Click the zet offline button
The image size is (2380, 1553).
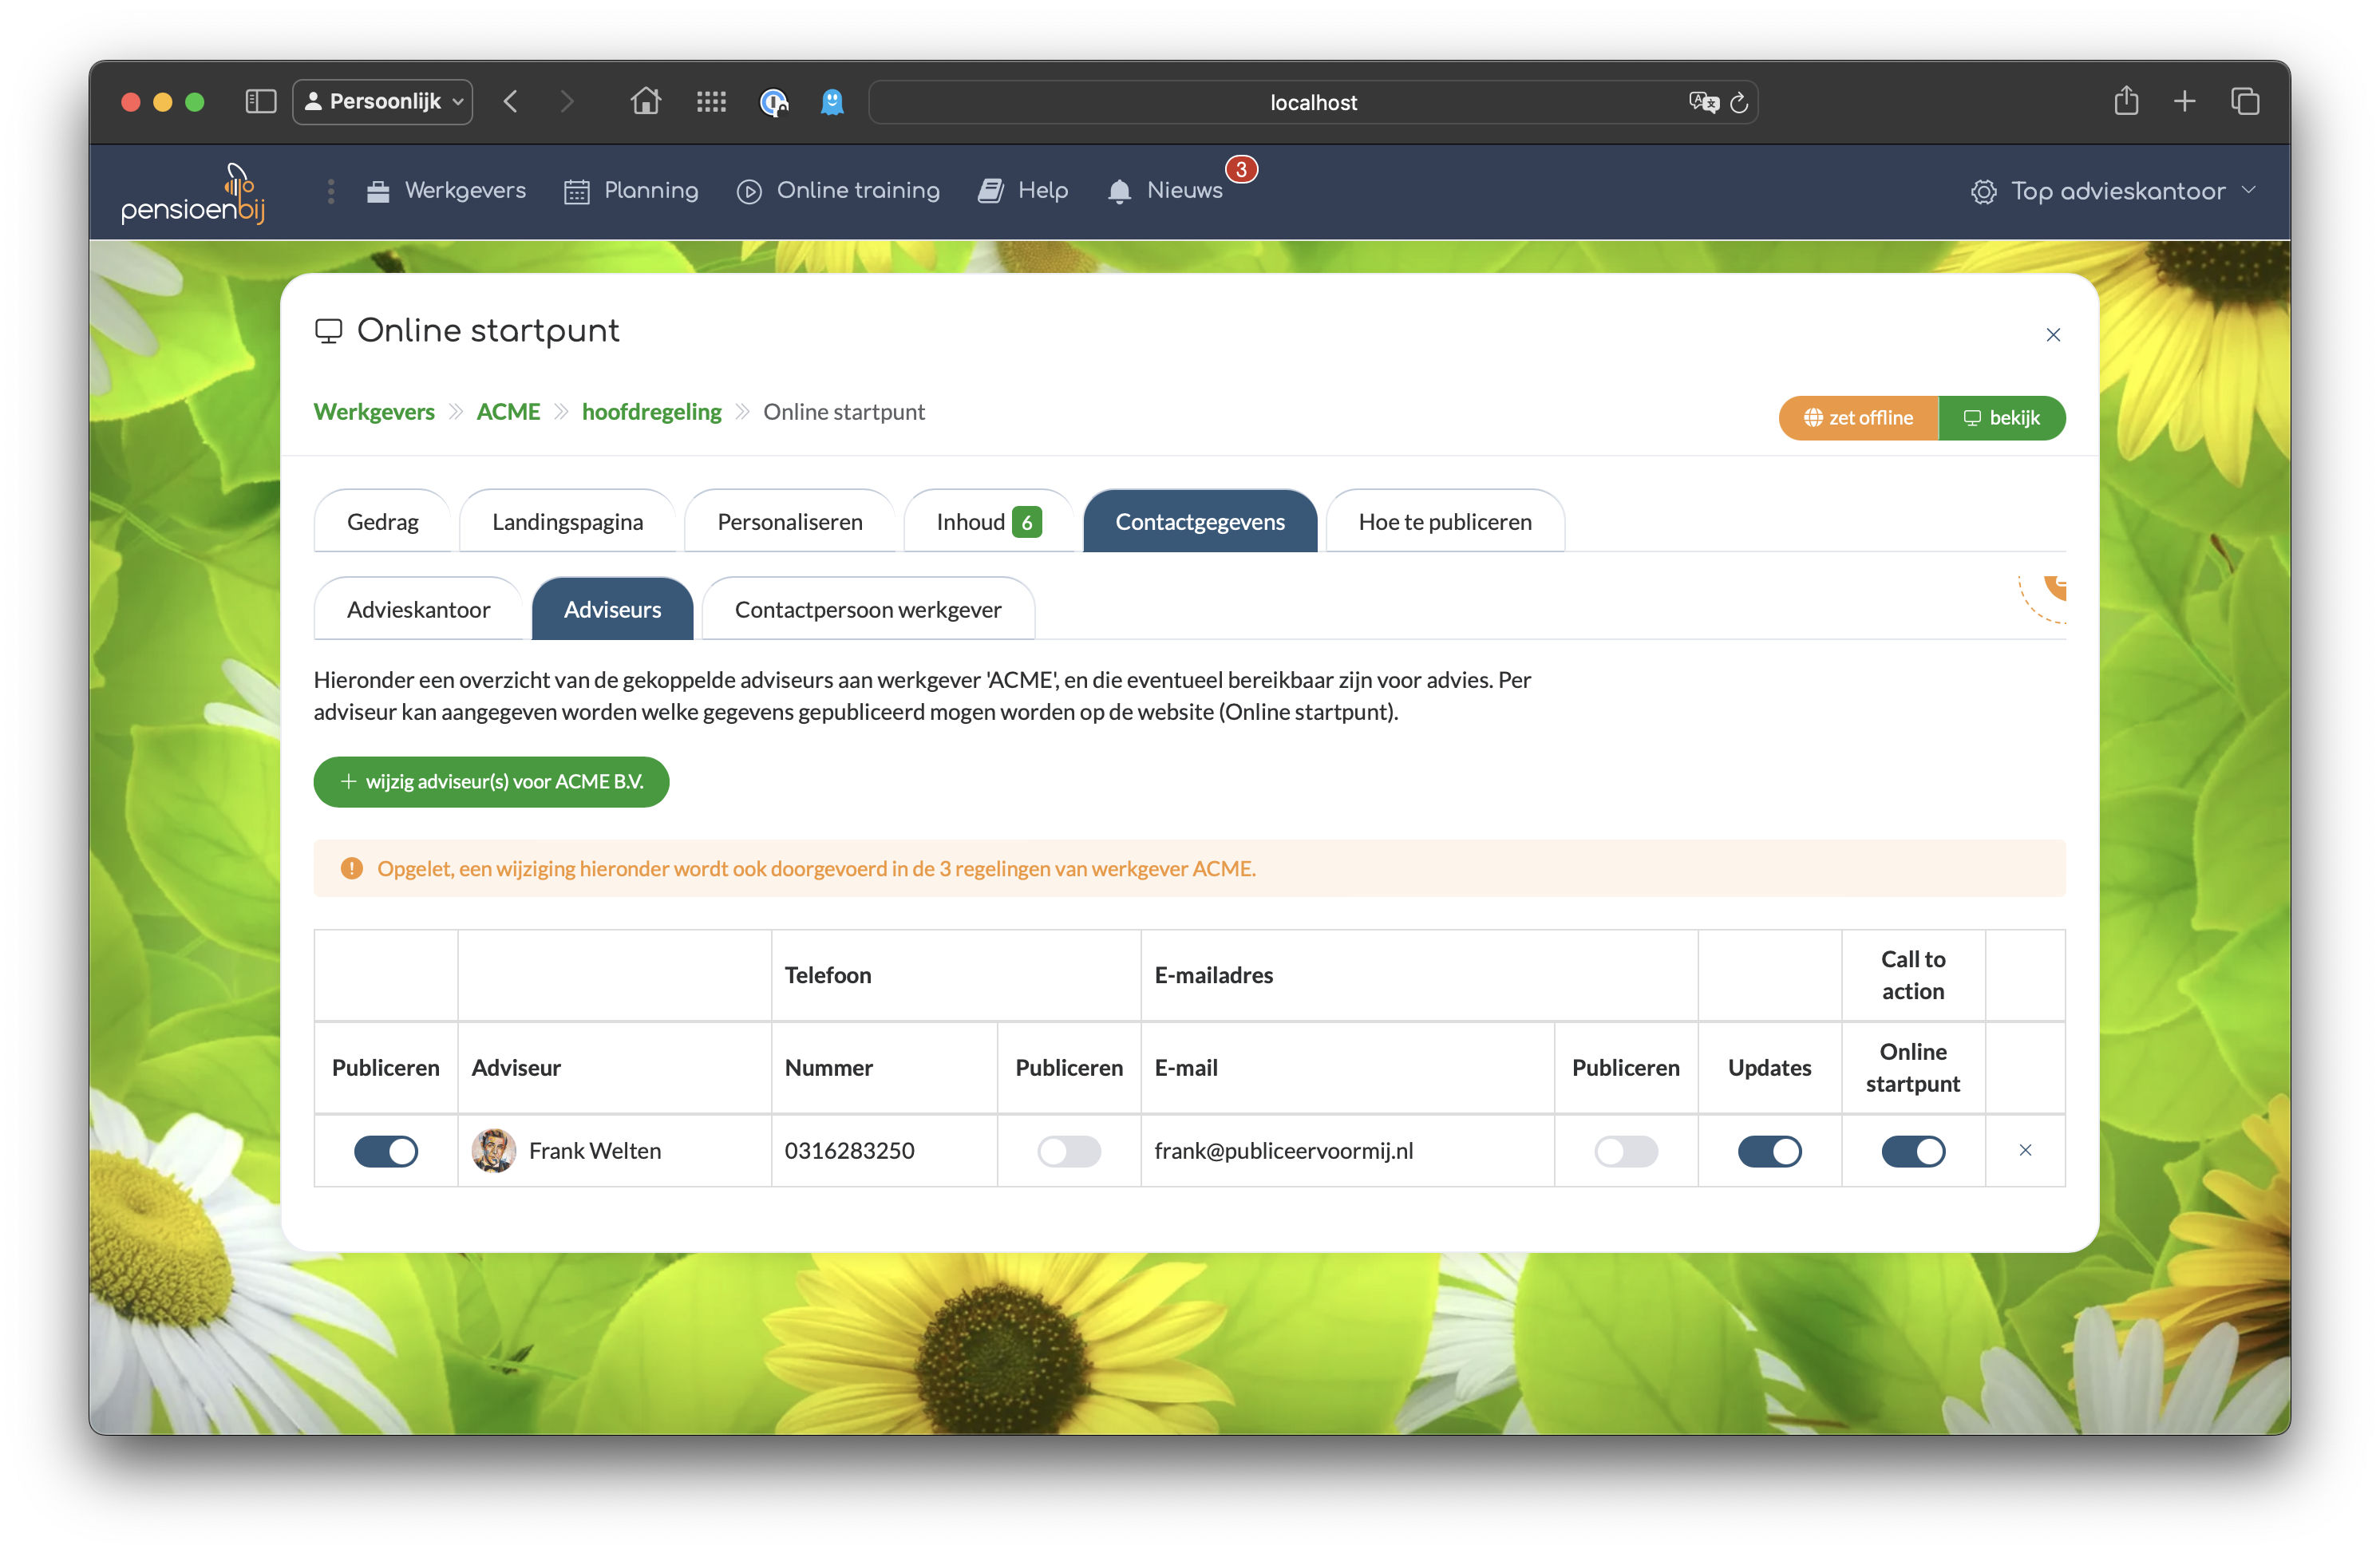click(1858, 418)
